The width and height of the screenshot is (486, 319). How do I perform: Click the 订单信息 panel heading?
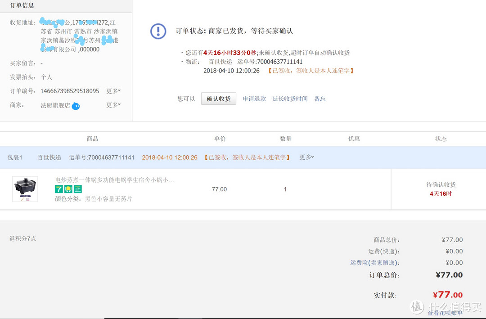tap(22, 5)
